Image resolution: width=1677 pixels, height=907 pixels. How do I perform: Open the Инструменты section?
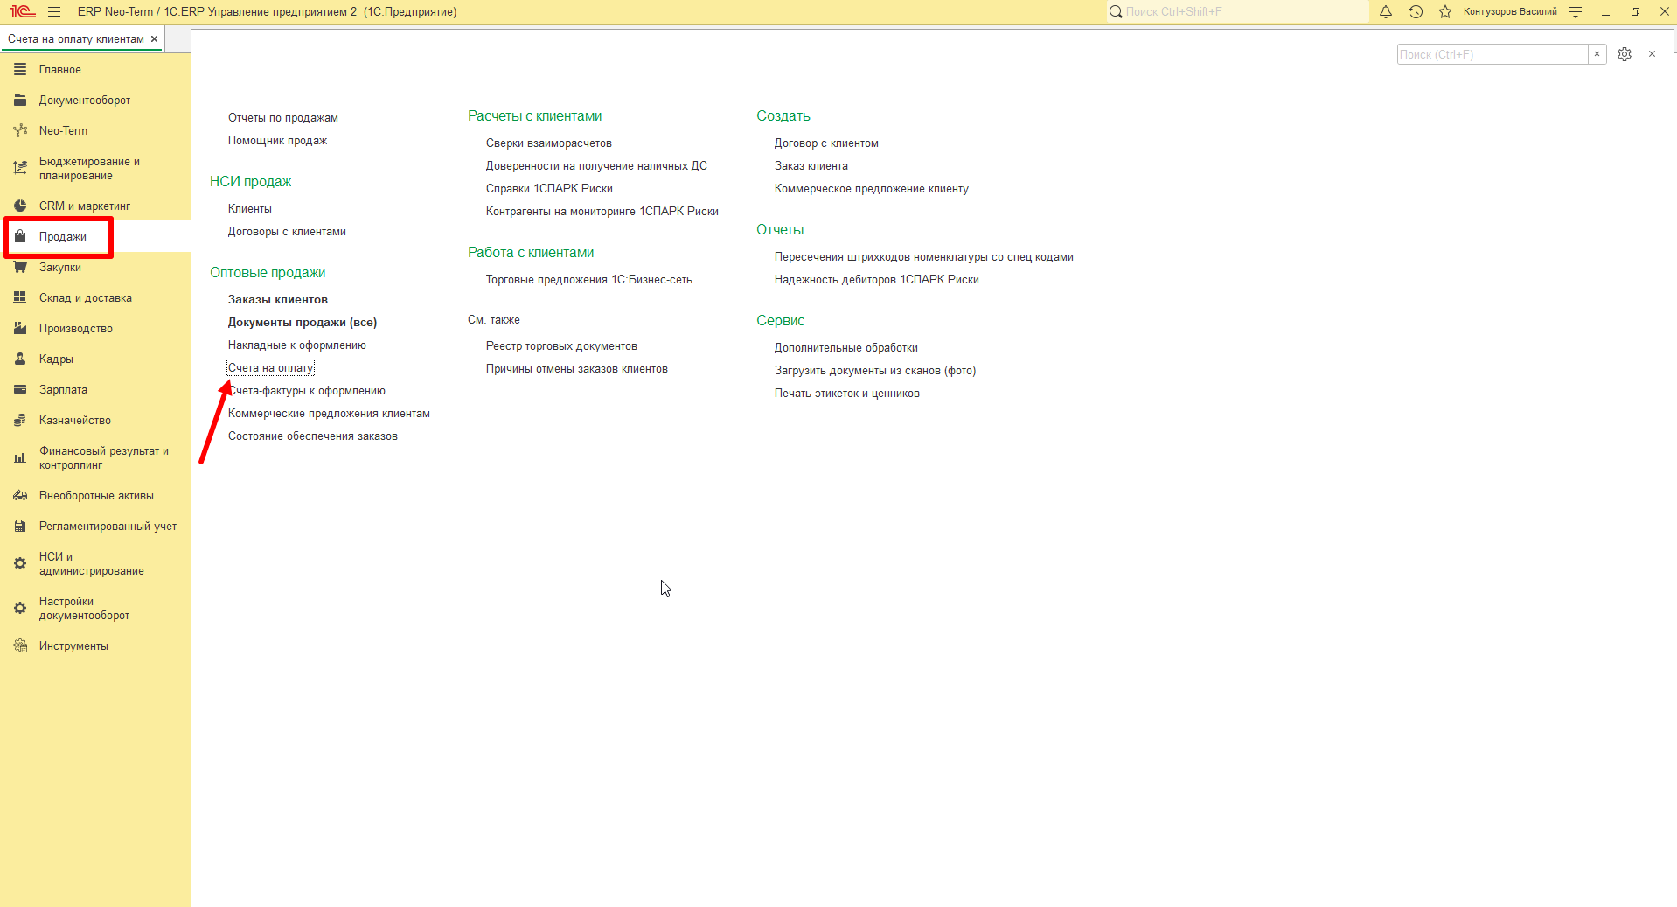click(x=95, y=645)
